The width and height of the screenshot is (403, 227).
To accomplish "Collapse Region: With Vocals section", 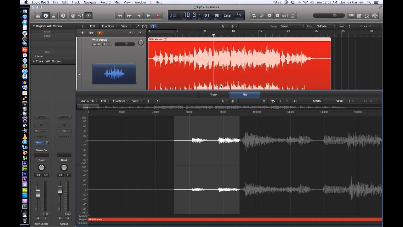I will (x=34, y=26).
